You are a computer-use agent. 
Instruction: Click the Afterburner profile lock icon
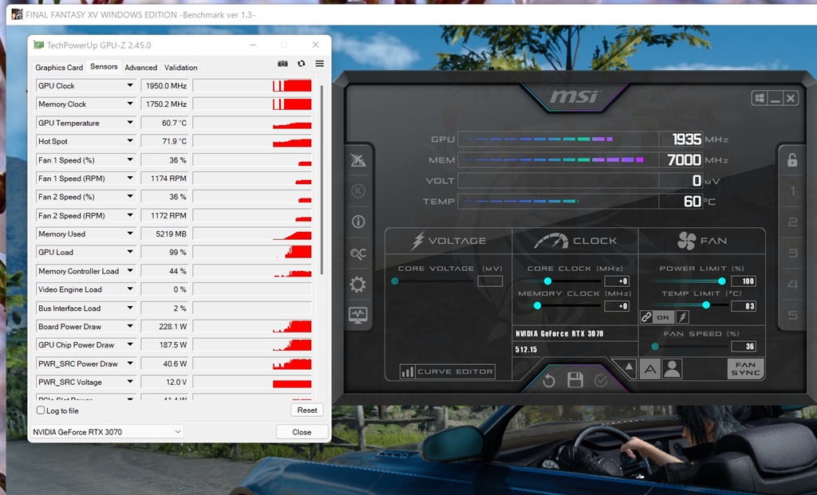[792, 160]
